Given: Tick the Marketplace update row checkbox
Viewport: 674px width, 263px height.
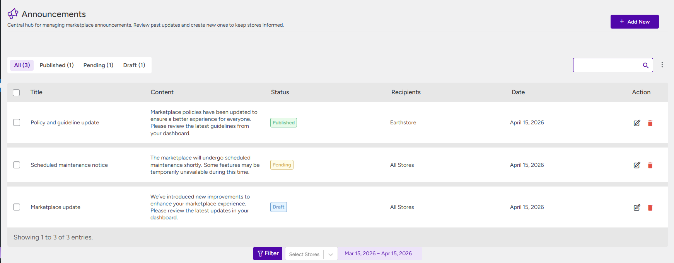Looking at the screenshot, I should (x=17, y=207).
